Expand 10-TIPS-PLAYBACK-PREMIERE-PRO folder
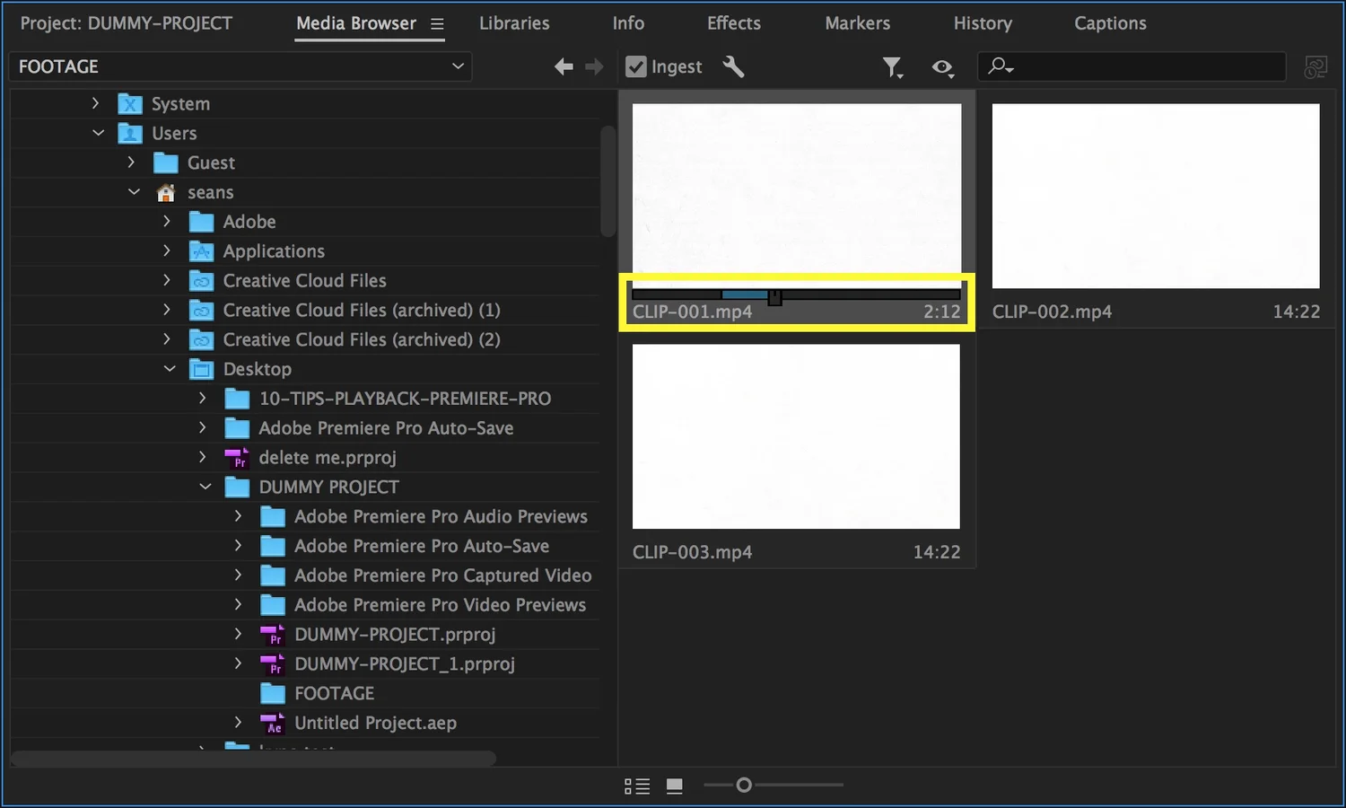The image size is (1346, 808). click(203, 398)
